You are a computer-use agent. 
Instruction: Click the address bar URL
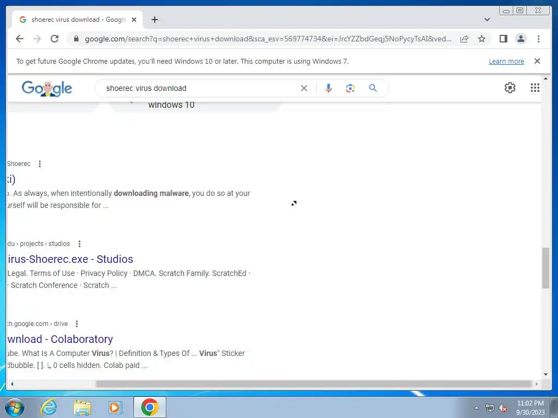point(268,39)
